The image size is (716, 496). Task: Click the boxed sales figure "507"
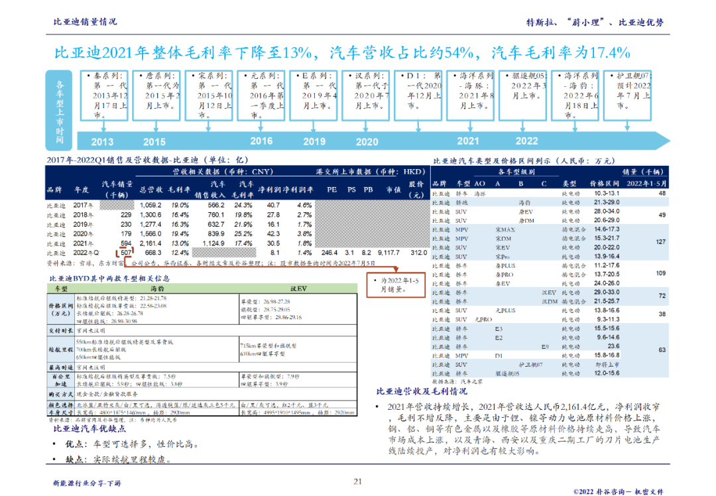pos(126,253)
